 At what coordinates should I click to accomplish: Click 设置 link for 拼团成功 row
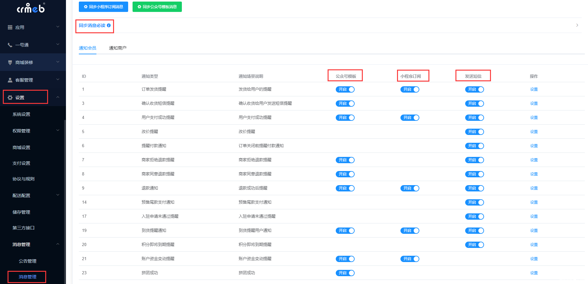pyautogui.click(x=534, y=273)
